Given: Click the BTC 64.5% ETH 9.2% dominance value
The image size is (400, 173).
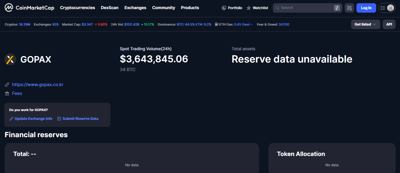Looking at the screenshot, I should pos(194,24).
